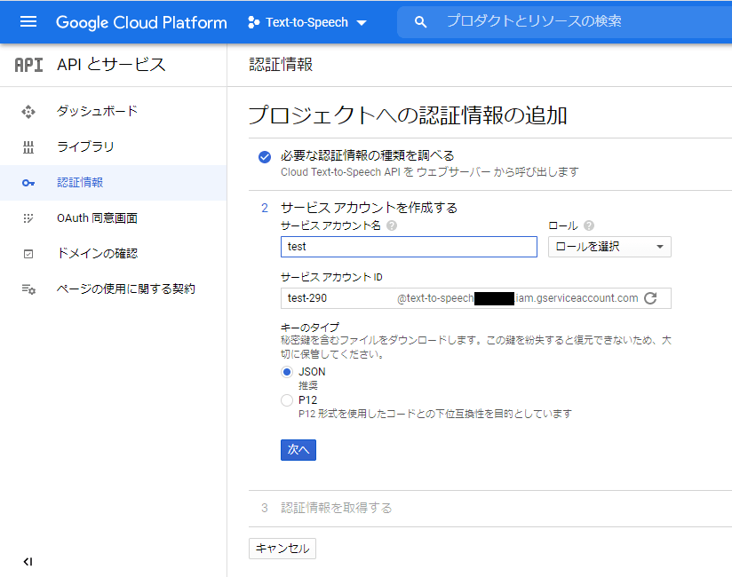Click the 次へ button
Image resolution: width=732 pixels, height=577 pixels.
pos(298,450)
